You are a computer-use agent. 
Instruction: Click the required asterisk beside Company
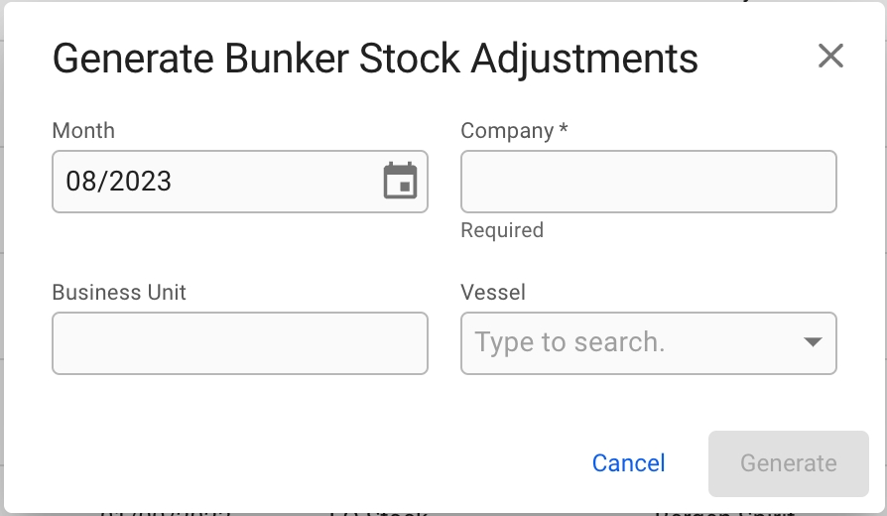tap(564, 131)
